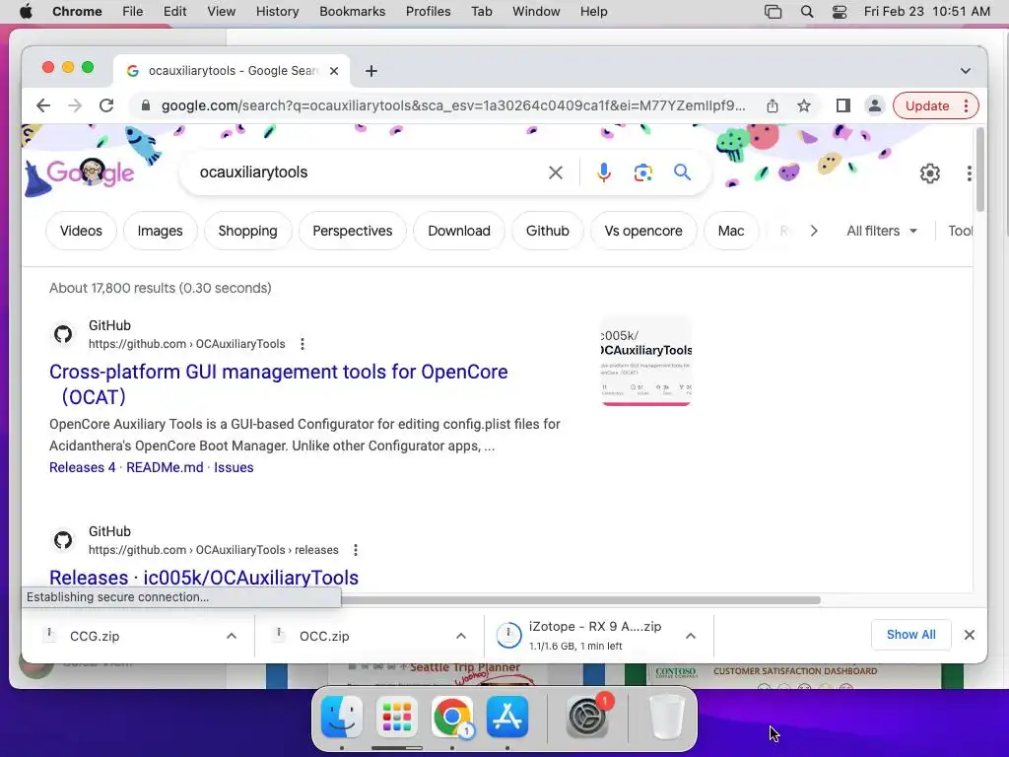Filter results by Images
The width and height of the screenshot is (1009, 757).
160,231
